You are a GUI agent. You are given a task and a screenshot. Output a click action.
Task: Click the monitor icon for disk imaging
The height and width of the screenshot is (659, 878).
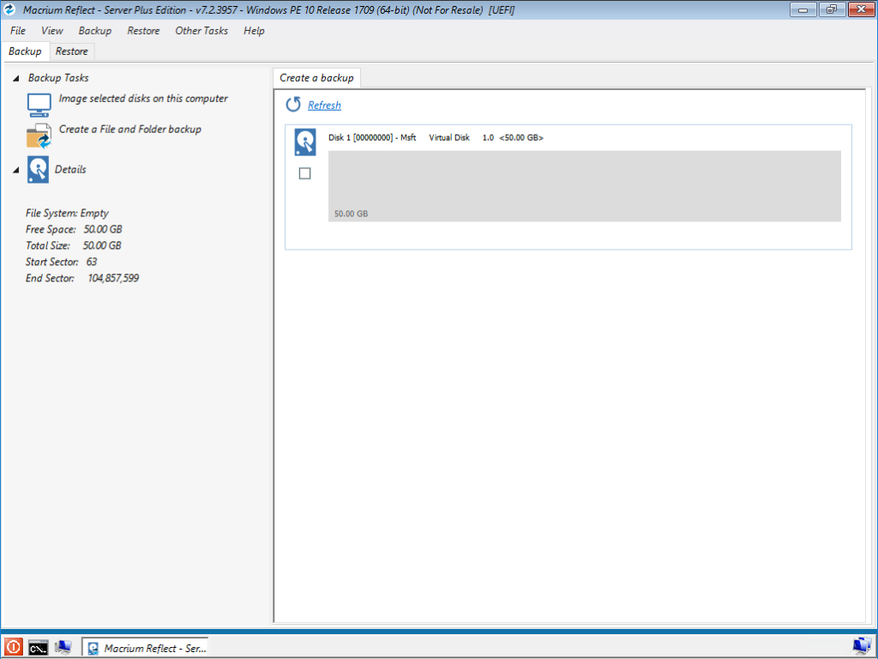tap(39, 105)
